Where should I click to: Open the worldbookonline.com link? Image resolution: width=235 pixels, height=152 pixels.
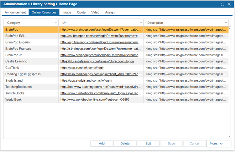tap(95, 100)
